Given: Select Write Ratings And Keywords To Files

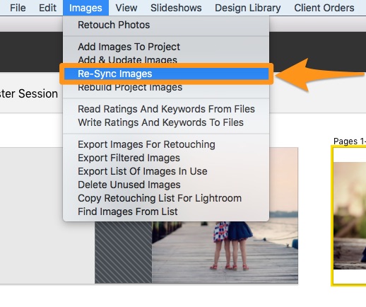Looking at the screenshot, I should 166,122.
